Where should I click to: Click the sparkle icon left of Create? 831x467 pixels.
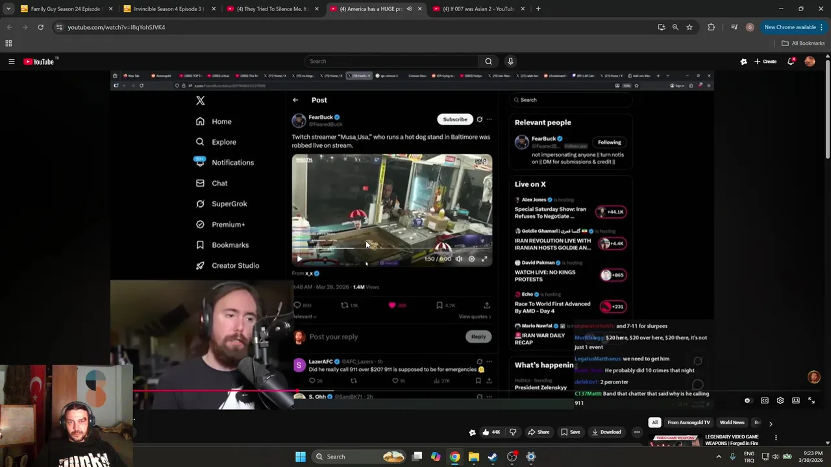pos(743,62)
